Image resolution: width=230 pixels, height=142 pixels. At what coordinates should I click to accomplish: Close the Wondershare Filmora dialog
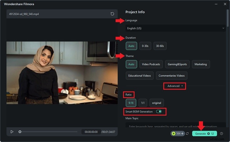click(225, 4)
